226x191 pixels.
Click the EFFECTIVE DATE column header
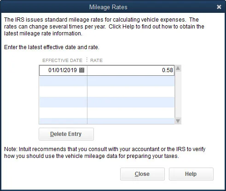tap(62, 60)
